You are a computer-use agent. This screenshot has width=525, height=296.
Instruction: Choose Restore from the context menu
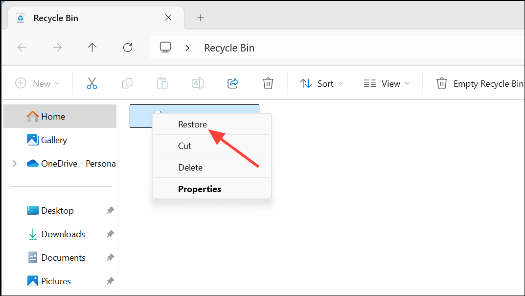(192, 124)
